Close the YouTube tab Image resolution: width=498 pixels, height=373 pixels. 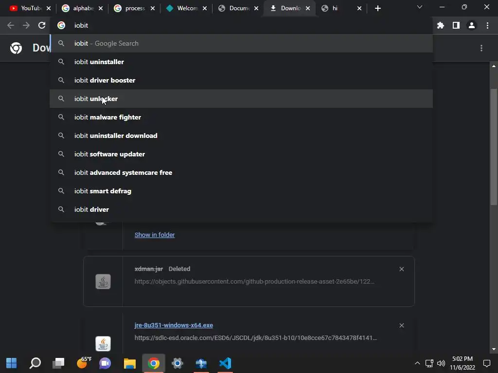pos(49,8)
